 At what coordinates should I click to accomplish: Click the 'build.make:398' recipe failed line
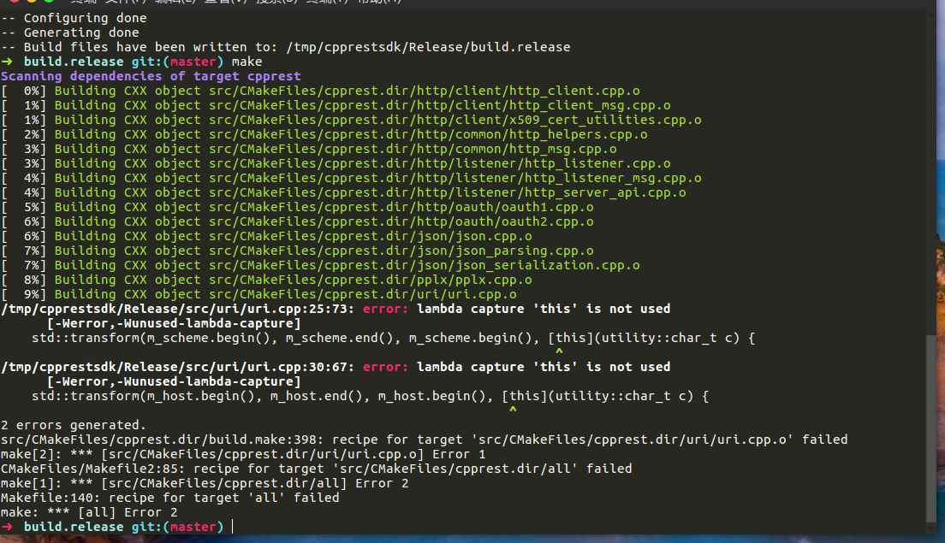click(425, 440)
